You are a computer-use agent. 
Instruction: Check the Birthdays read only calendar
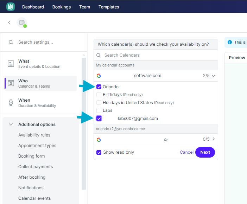[x=99, y=95]
